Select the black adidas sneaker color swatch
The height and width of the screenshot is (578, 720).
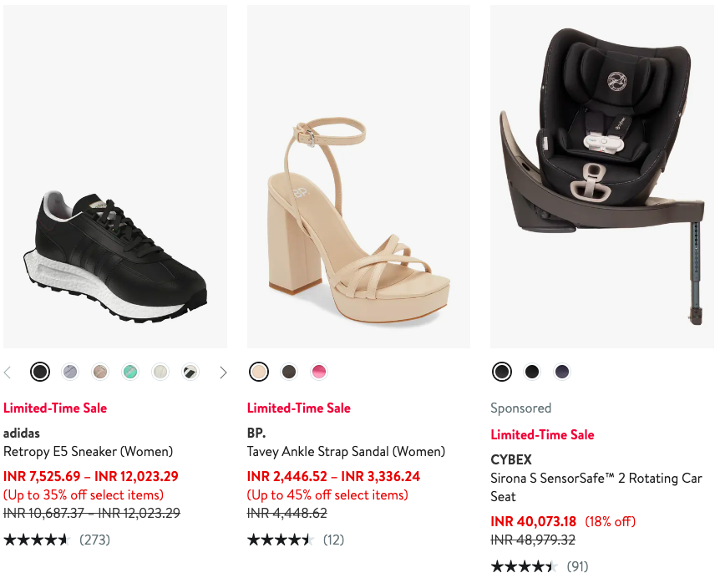click(x=40, y=372)
